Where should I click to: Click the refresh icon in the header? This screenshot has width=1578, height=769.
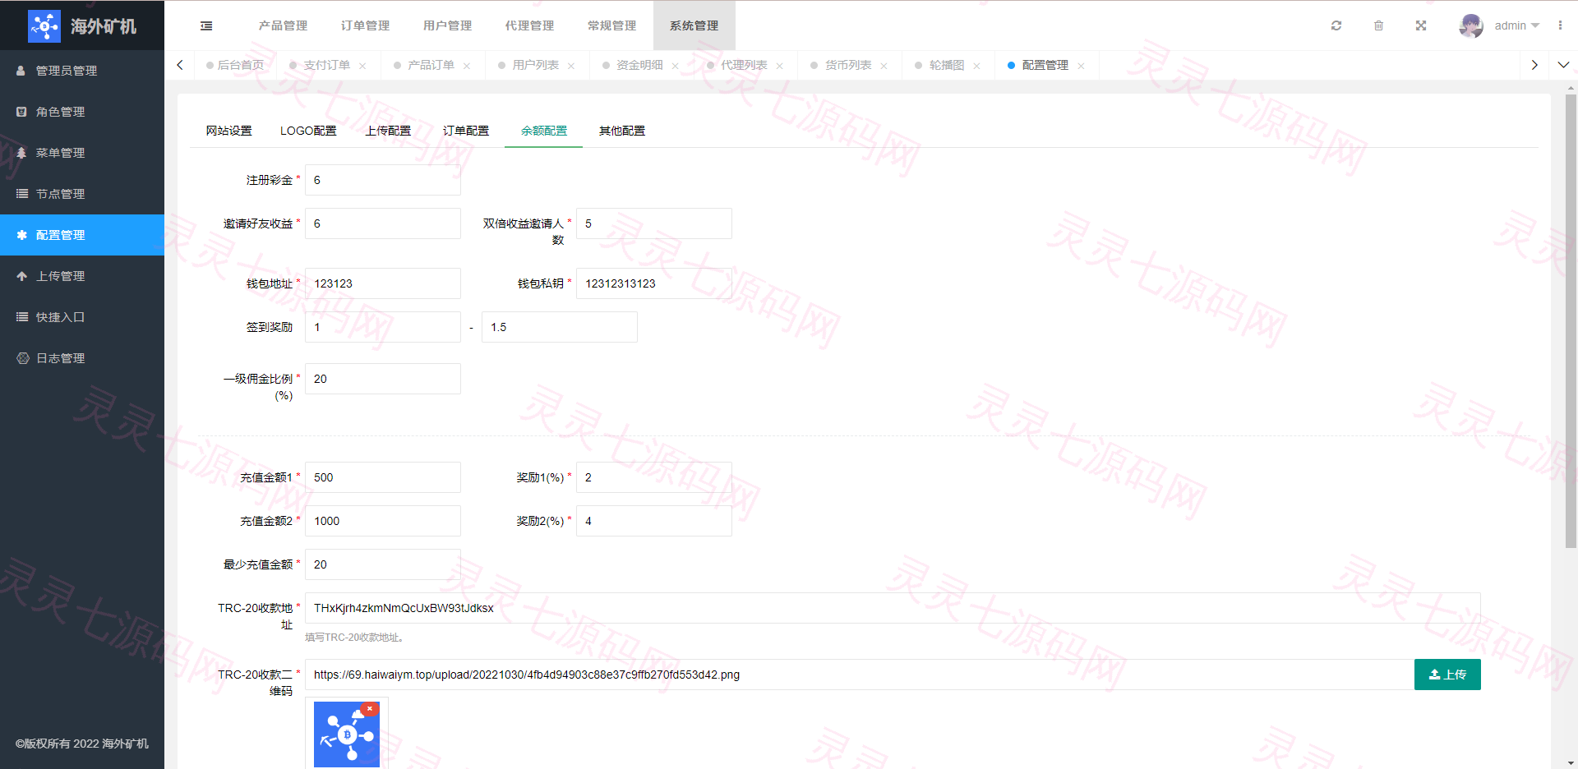1336,25
